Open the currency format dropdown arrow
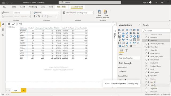171x96 pixels. click(37, 17)
